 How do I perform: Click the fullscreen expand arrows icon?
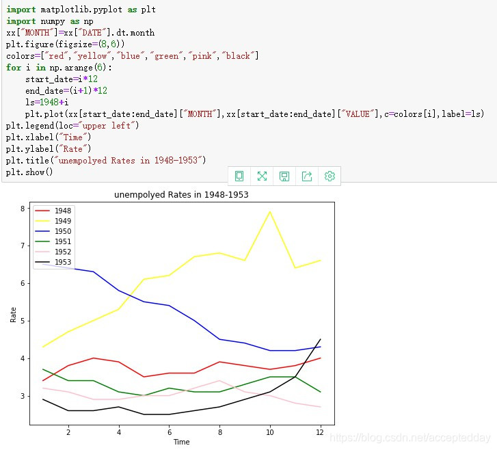pyautogui.click(x=262, y=176)
